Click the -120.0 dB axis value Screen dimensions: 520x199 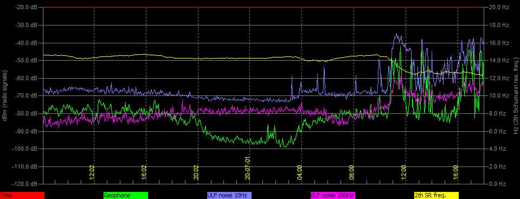pos(25,184)
